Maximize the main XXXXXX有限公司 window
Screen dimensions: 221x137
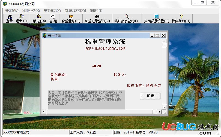click(x=203, y=3)
